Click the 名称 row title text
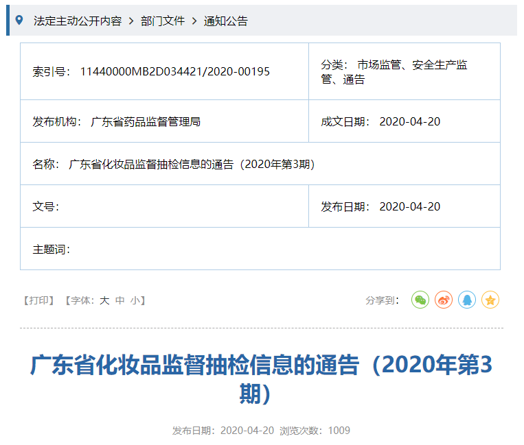 [192, 164]
